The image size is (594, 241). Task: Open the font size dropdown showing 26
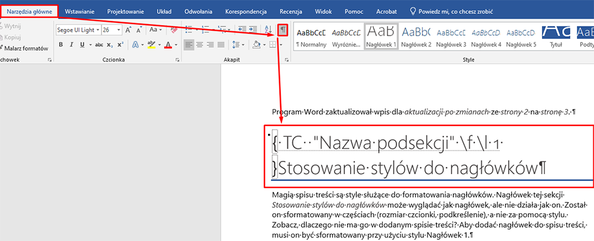click(120, 30)
